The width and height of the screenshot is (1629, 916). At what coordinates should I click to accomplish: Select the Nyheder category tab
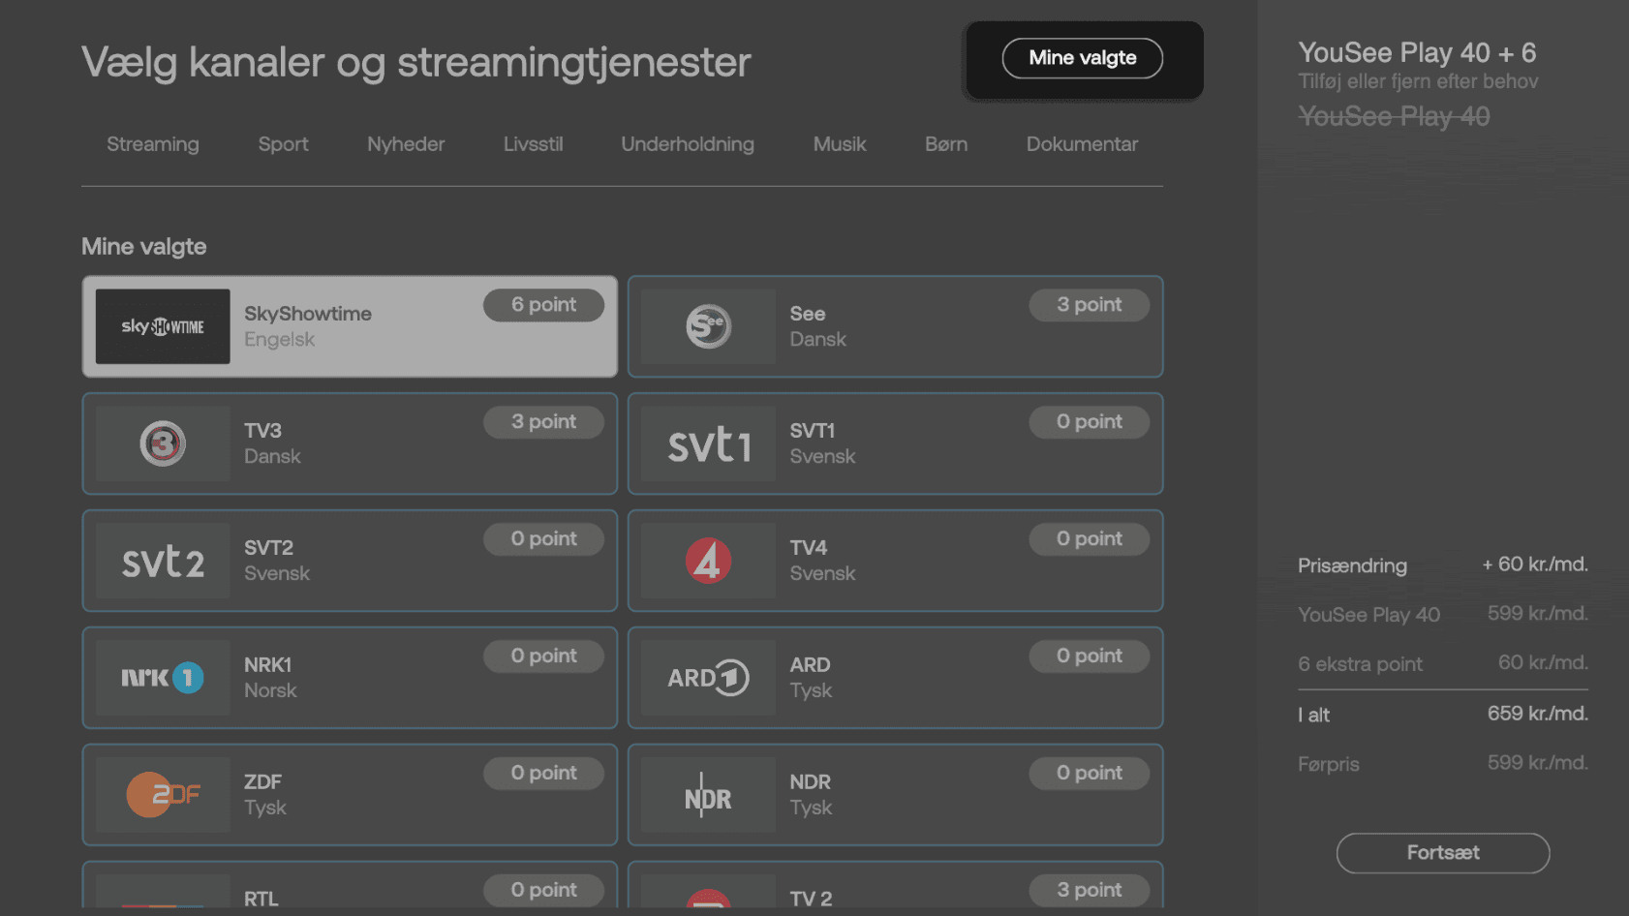pos(406,144)
